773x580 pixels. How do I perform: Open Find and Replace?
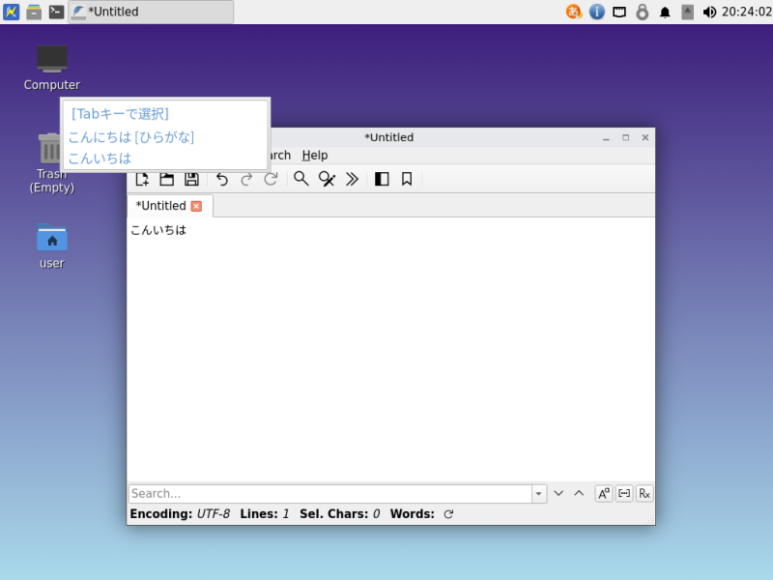pyautogui.click(x=327, y=179)
